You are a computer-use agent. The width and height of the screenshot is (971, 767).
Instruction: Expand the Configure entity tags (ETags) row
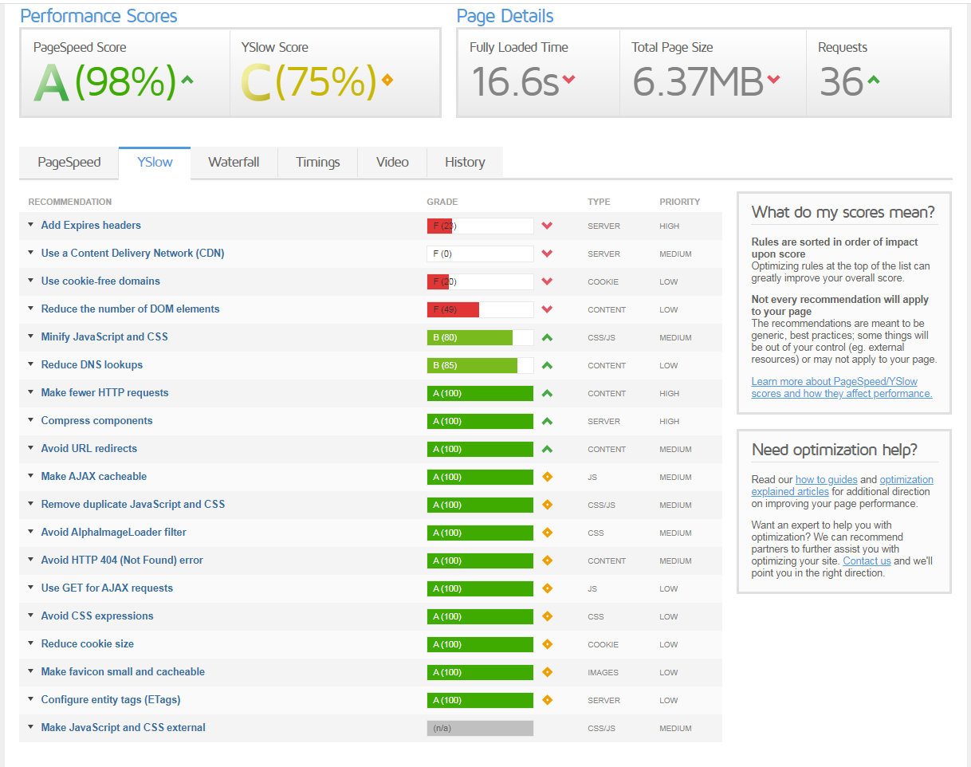(x=111, y=700)
